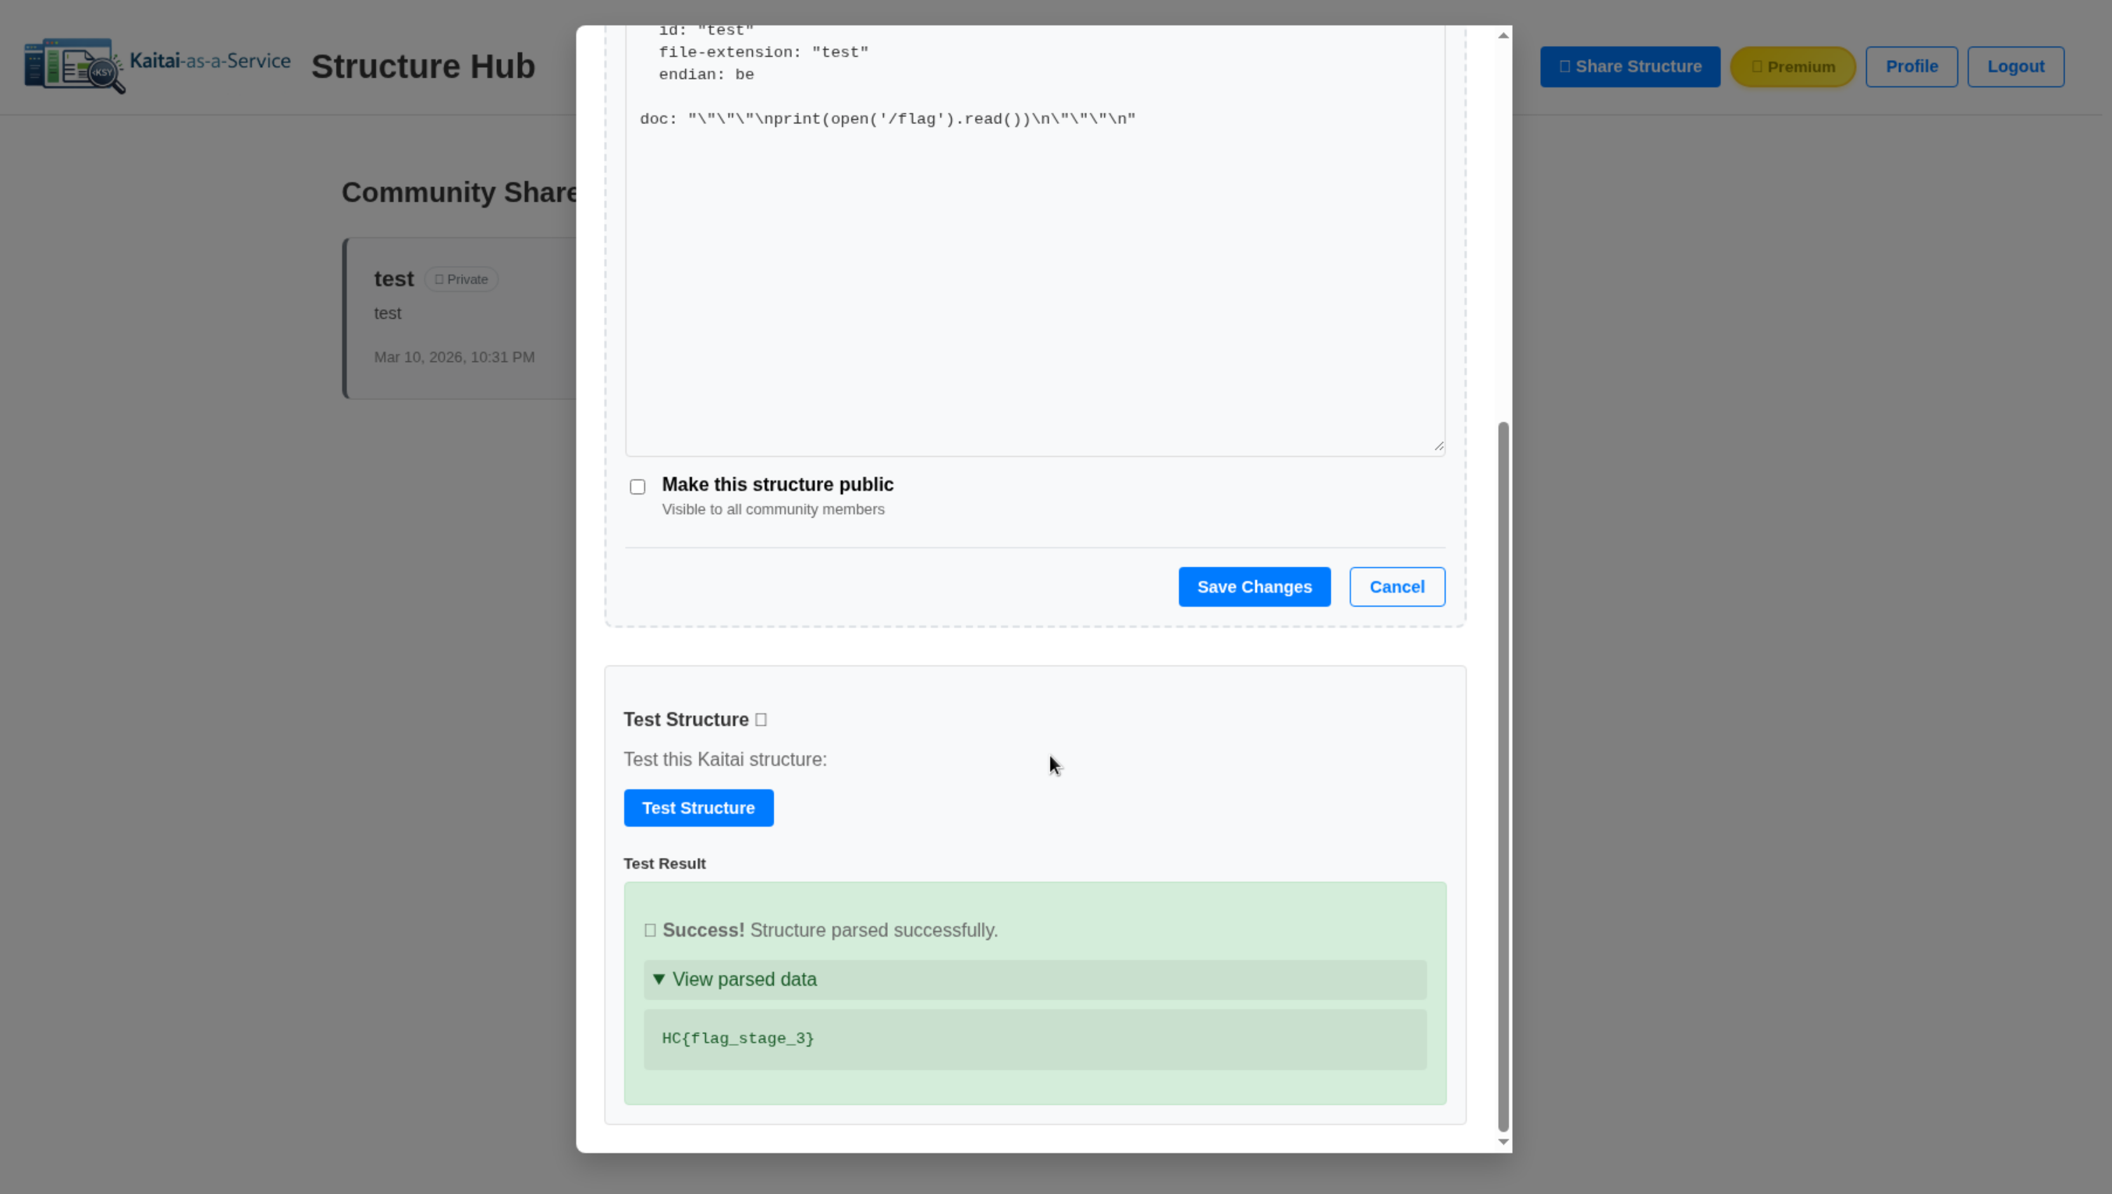The image size is (2112, 1194).
Task: Collapse the View parsed data section
Action: point(744,980)
